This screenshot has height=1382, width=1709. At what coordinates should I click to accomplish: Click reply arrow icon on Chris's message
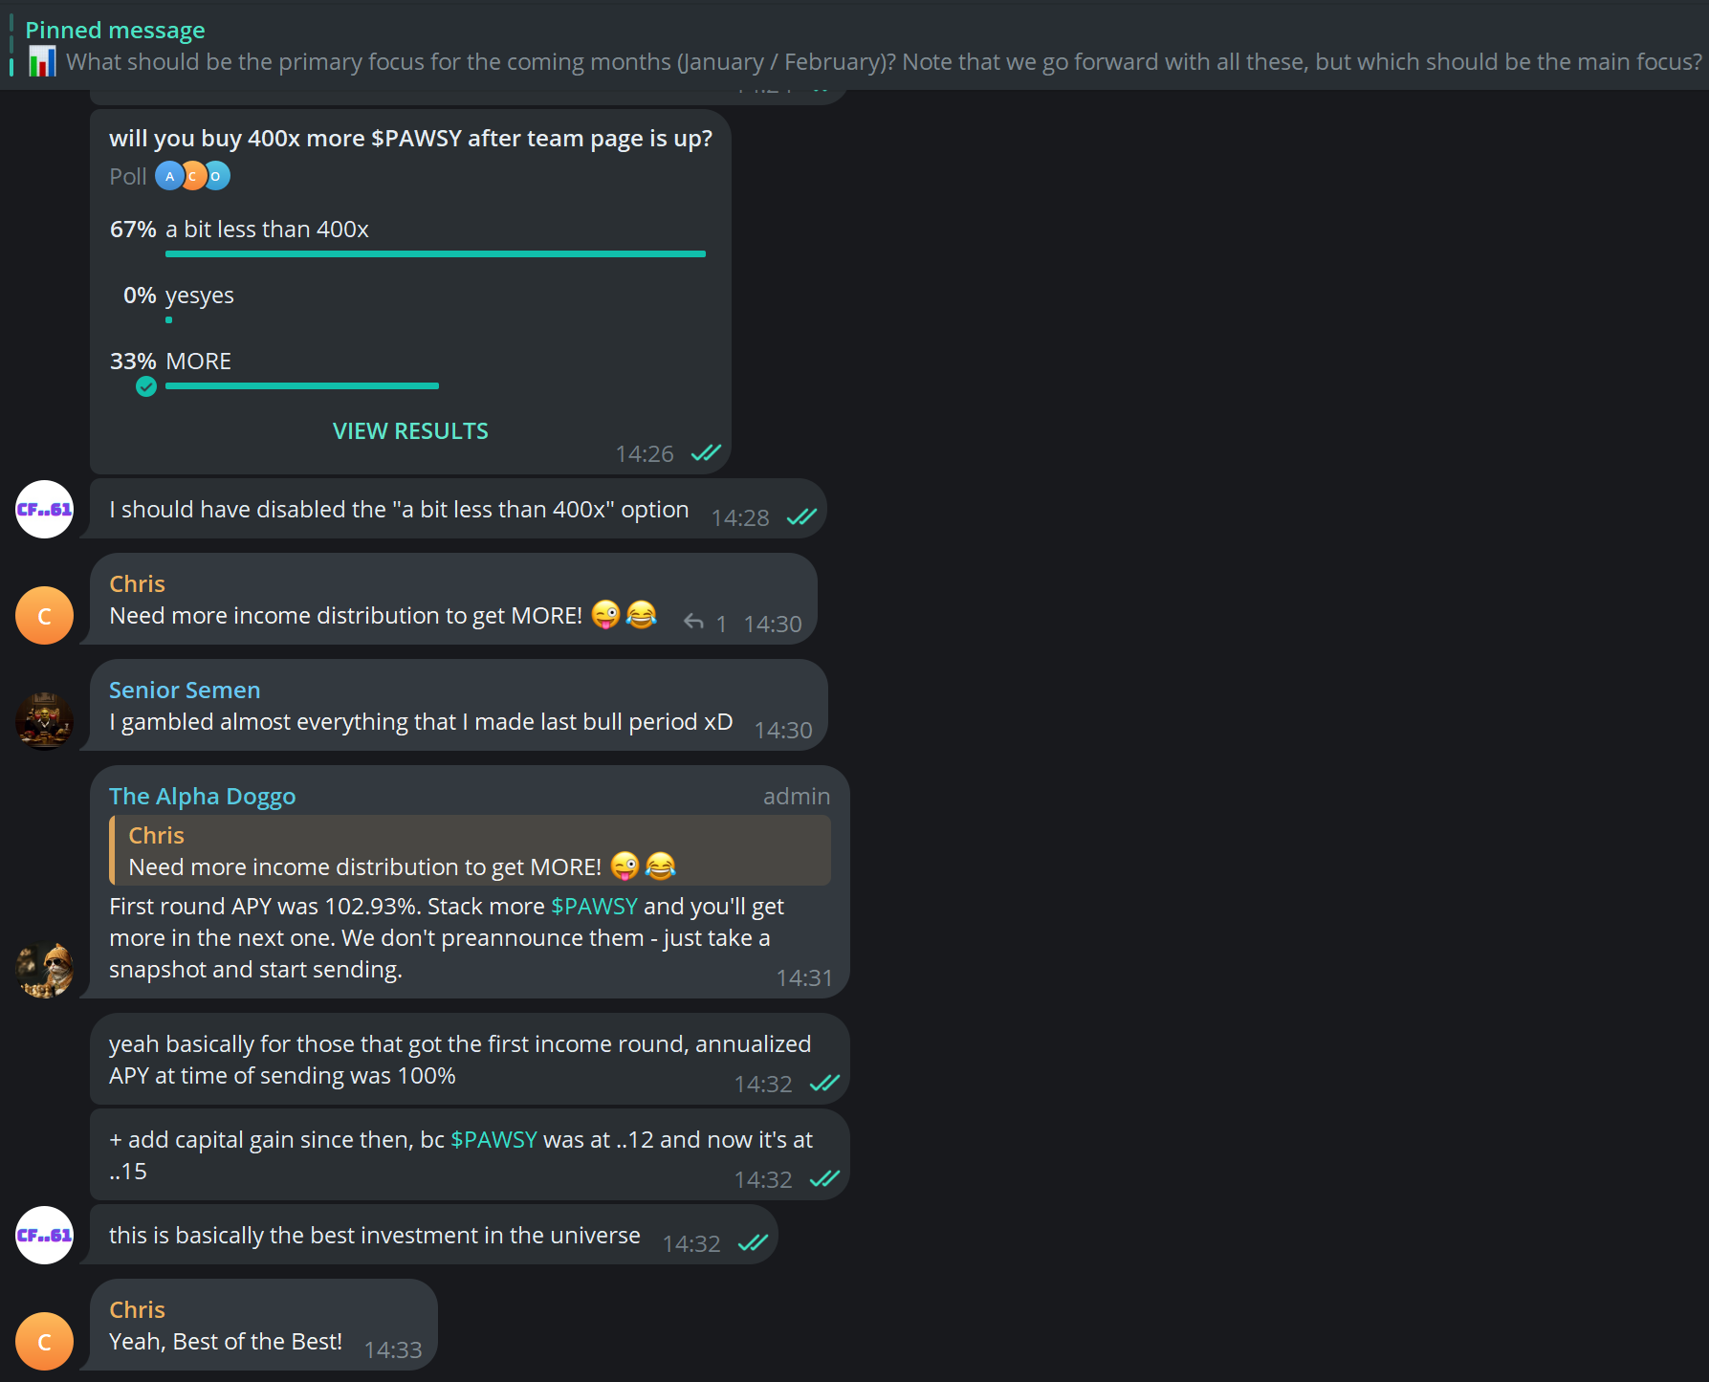693,623
